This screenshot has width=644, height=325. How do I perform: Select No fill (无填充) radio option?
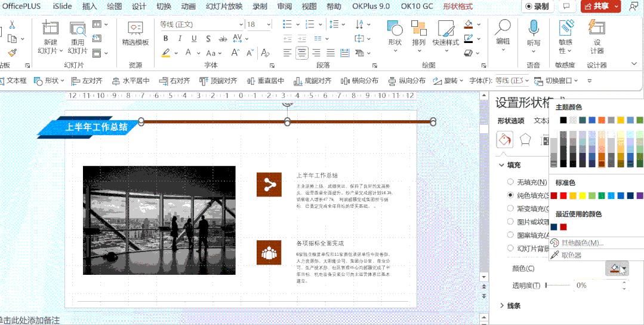(x=510, y=182)
